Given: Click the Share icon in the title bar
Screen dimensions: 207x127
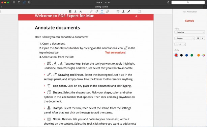Looking at the screenshot, I should pyautogui.click(x=168, y=2).
